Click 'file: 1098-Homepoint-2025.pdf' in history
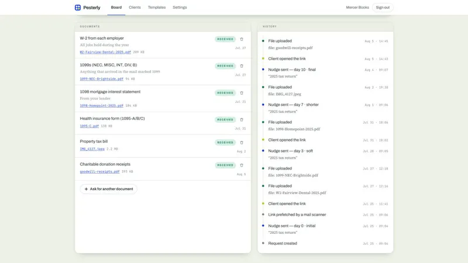Image resolution: width=468 pixels, height=263 pixels. [x=294, y=129]
